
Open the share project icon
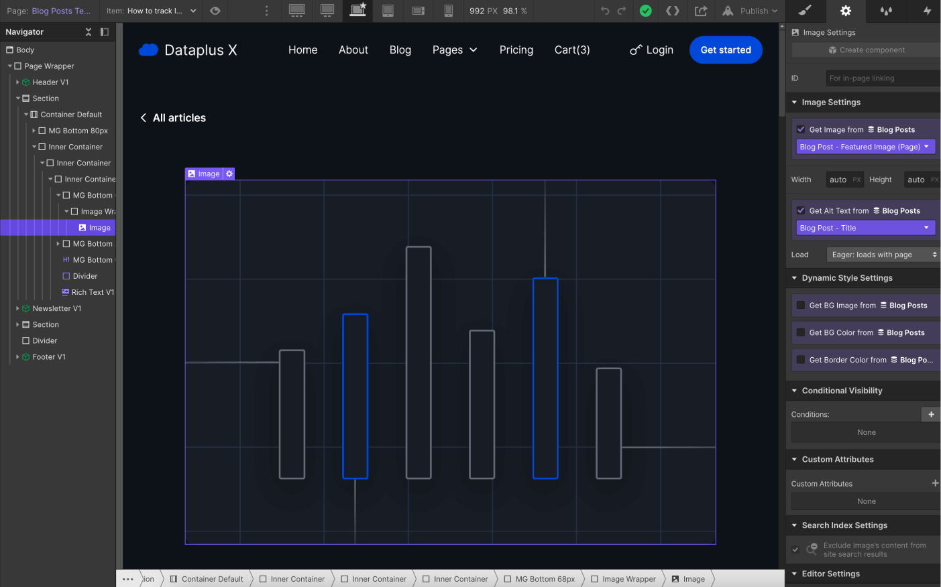pos(701,11)
